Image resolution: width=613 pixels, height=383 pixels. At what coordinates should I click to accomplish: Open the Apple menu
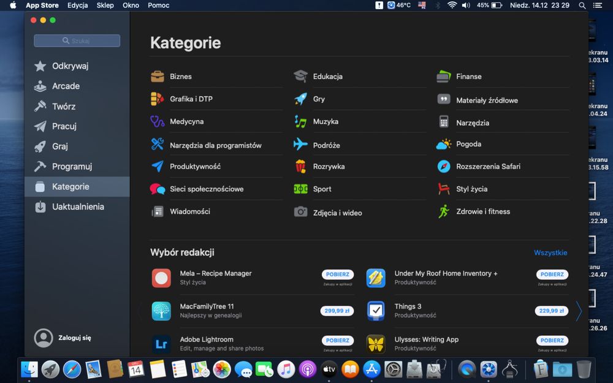point(13,5)
